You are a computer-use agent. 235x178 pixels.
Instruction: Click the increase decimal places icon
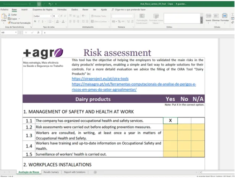coord(128,21)
